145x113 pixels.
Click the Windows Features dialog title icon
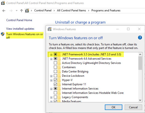pyautogui.click(x=50, y=29)
